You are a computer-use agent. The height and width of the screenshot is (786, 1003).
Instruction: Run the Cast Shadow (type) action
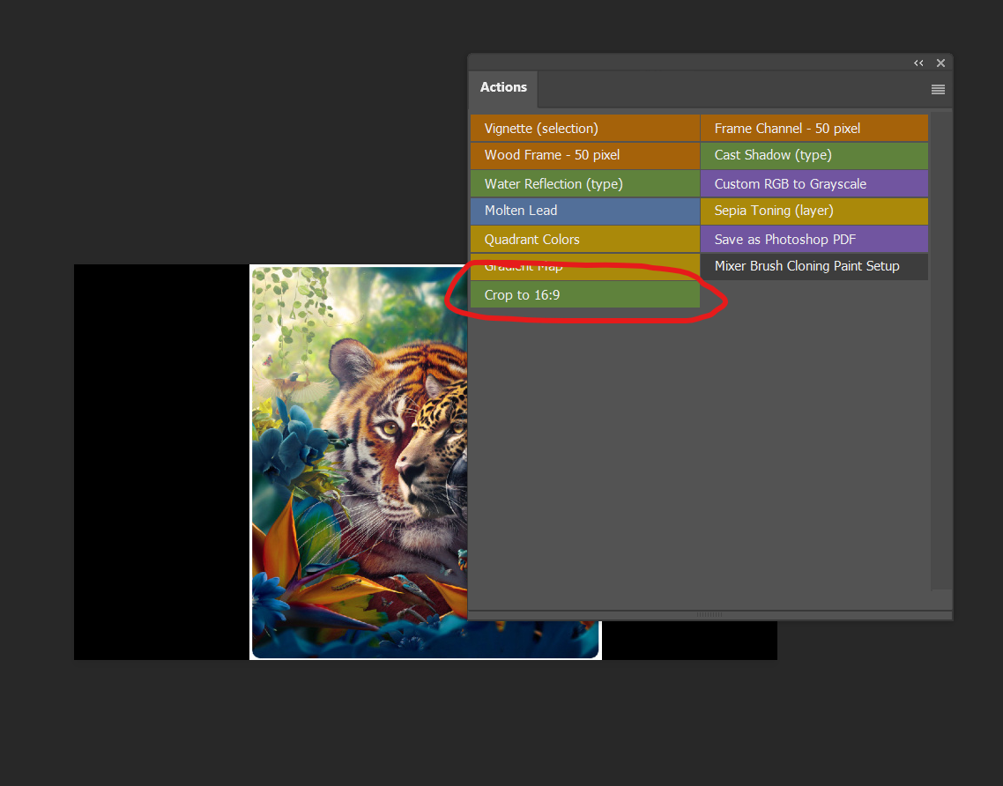(x=814, y=155)
